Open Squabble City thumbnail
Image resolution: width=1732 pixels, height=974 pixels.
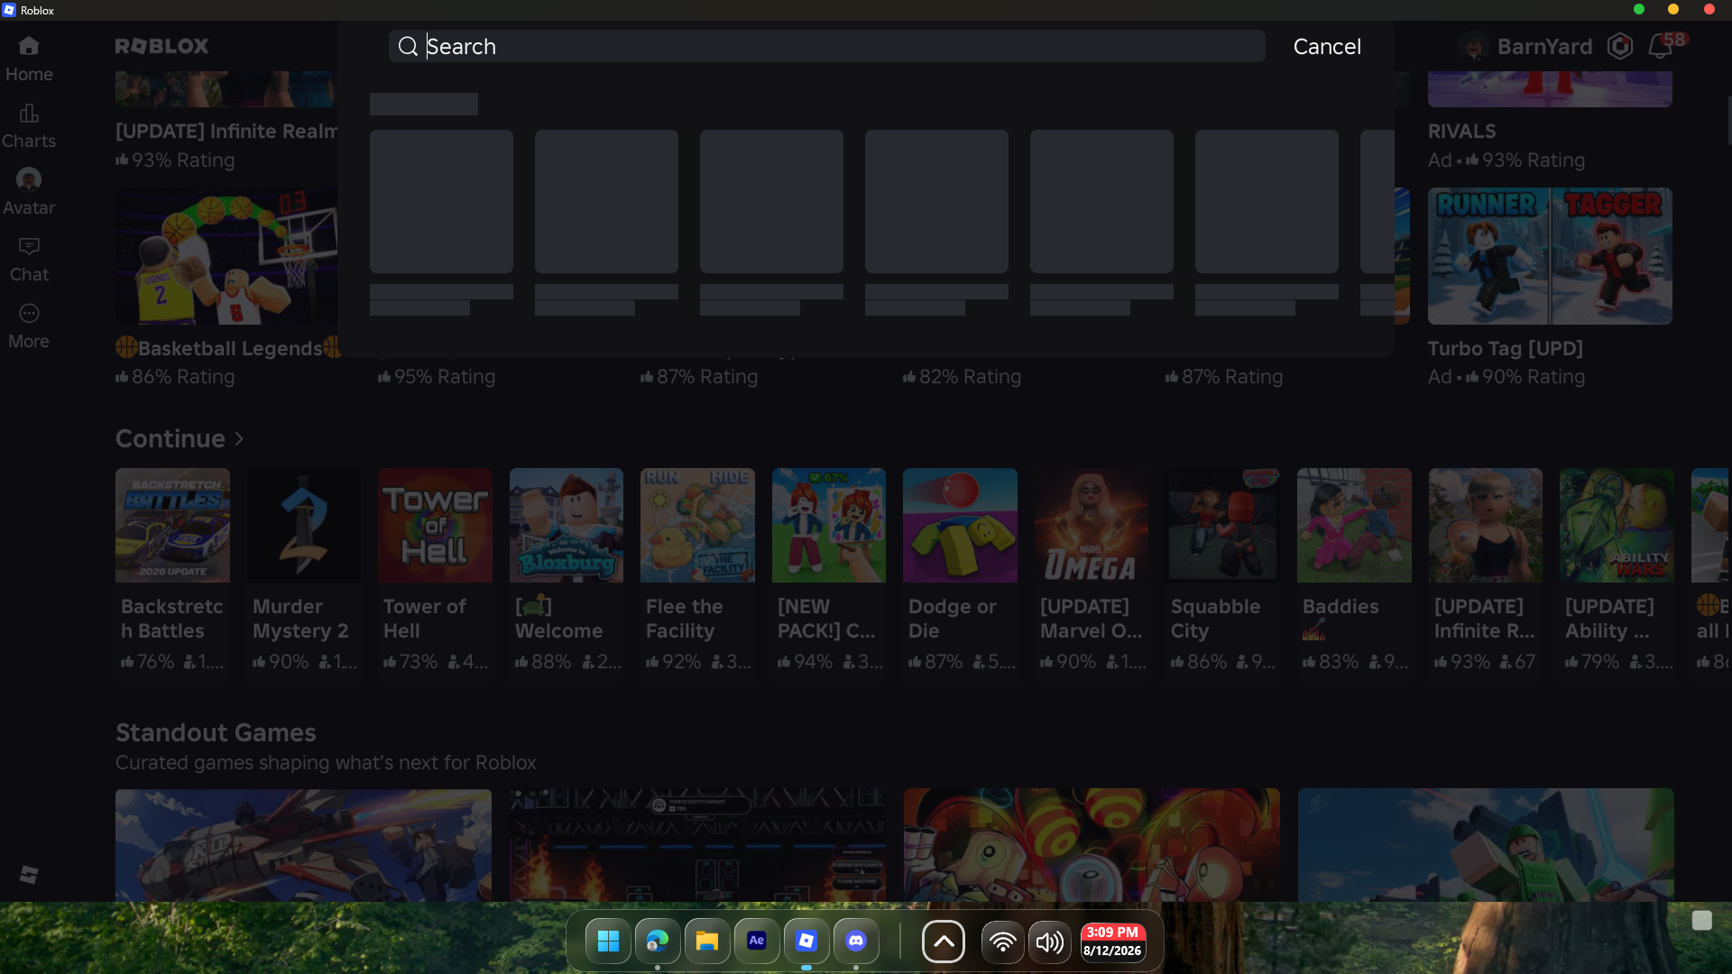[x=1222, y=525]
